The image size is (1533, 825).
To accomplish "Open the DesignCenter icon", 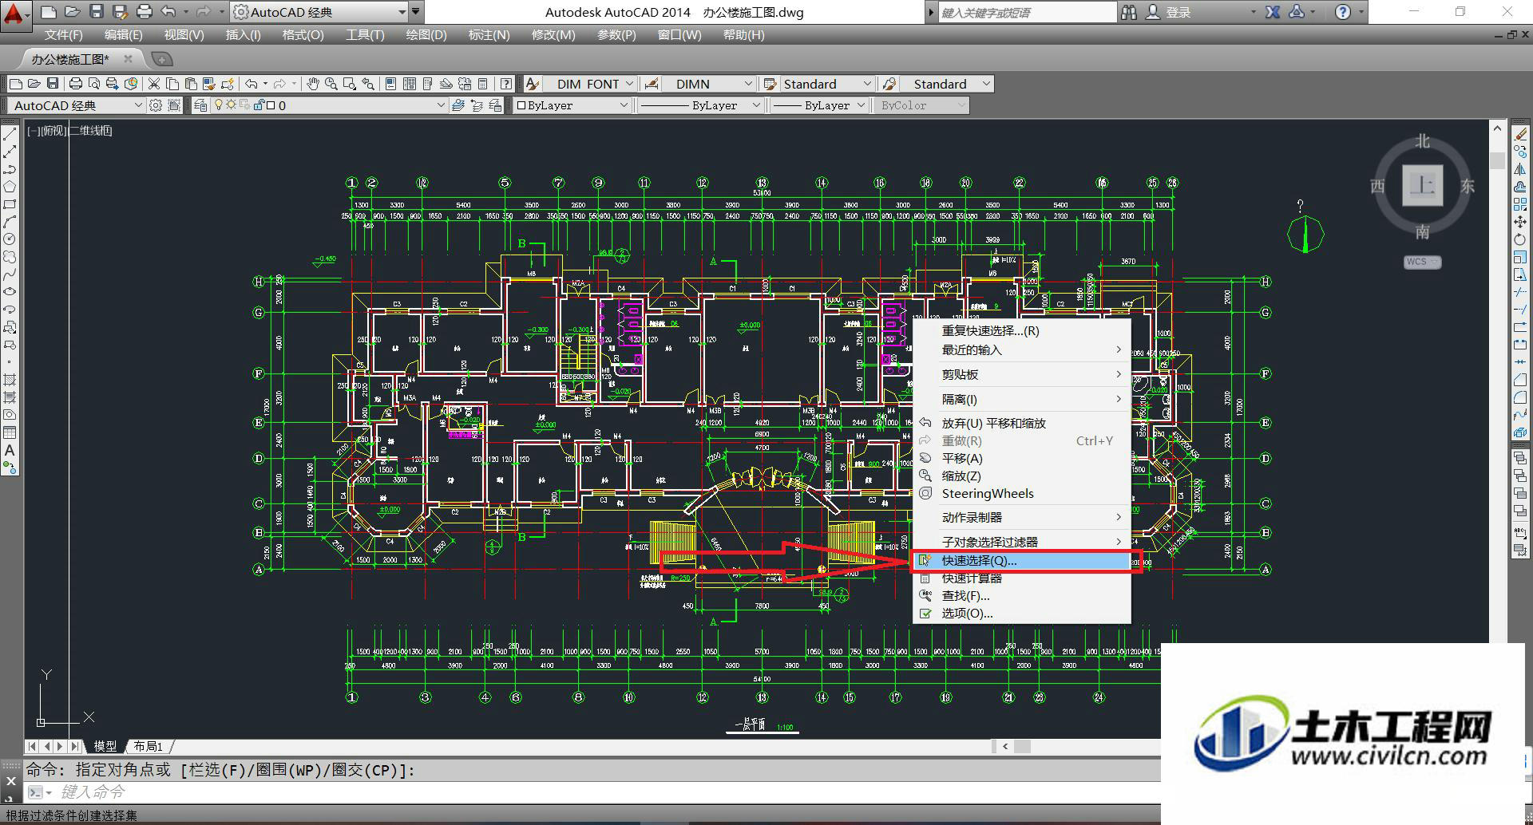I will (409, 84).
